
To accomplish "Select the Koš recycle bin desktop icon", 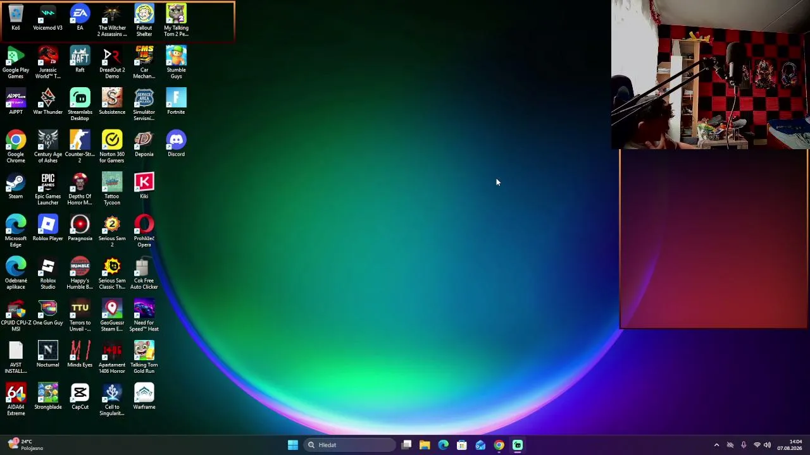I will [16, 18].
